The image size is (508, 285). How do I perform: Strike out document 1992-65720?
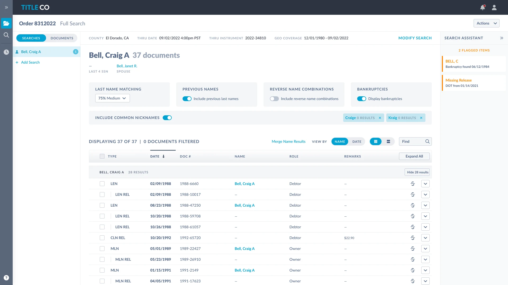413,238
